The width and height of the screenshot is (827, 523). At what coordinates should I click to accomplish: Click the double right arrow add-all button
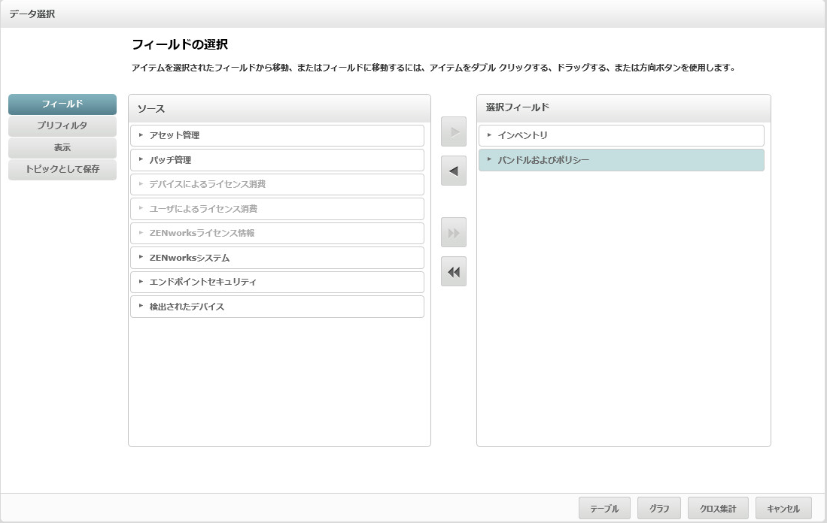453,232
